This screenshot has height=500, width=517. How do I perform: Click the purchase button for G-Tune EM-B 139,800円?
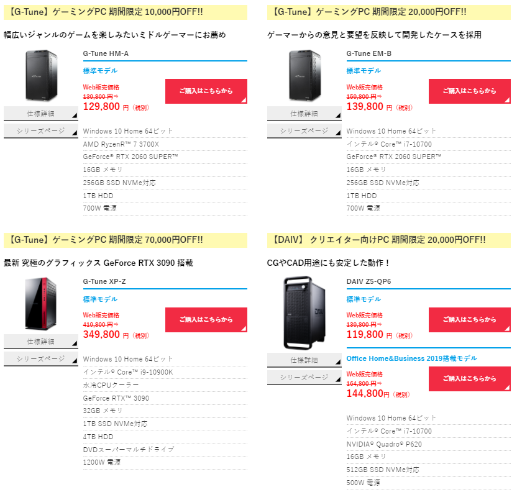470,91
